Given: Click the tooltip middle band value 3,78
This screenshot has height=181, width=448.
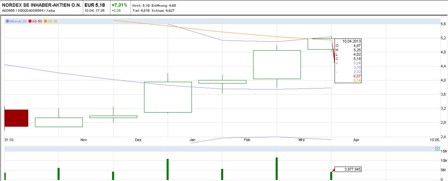Looking at the screenshot, I should coord(357,67).
